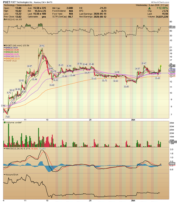177x202 pixels.
Task: Click the Volume figure 34,021,220
Action: (162, 17)
